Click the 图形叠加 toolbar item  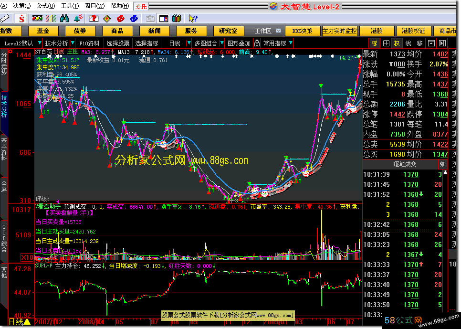[x=239, y=43]
